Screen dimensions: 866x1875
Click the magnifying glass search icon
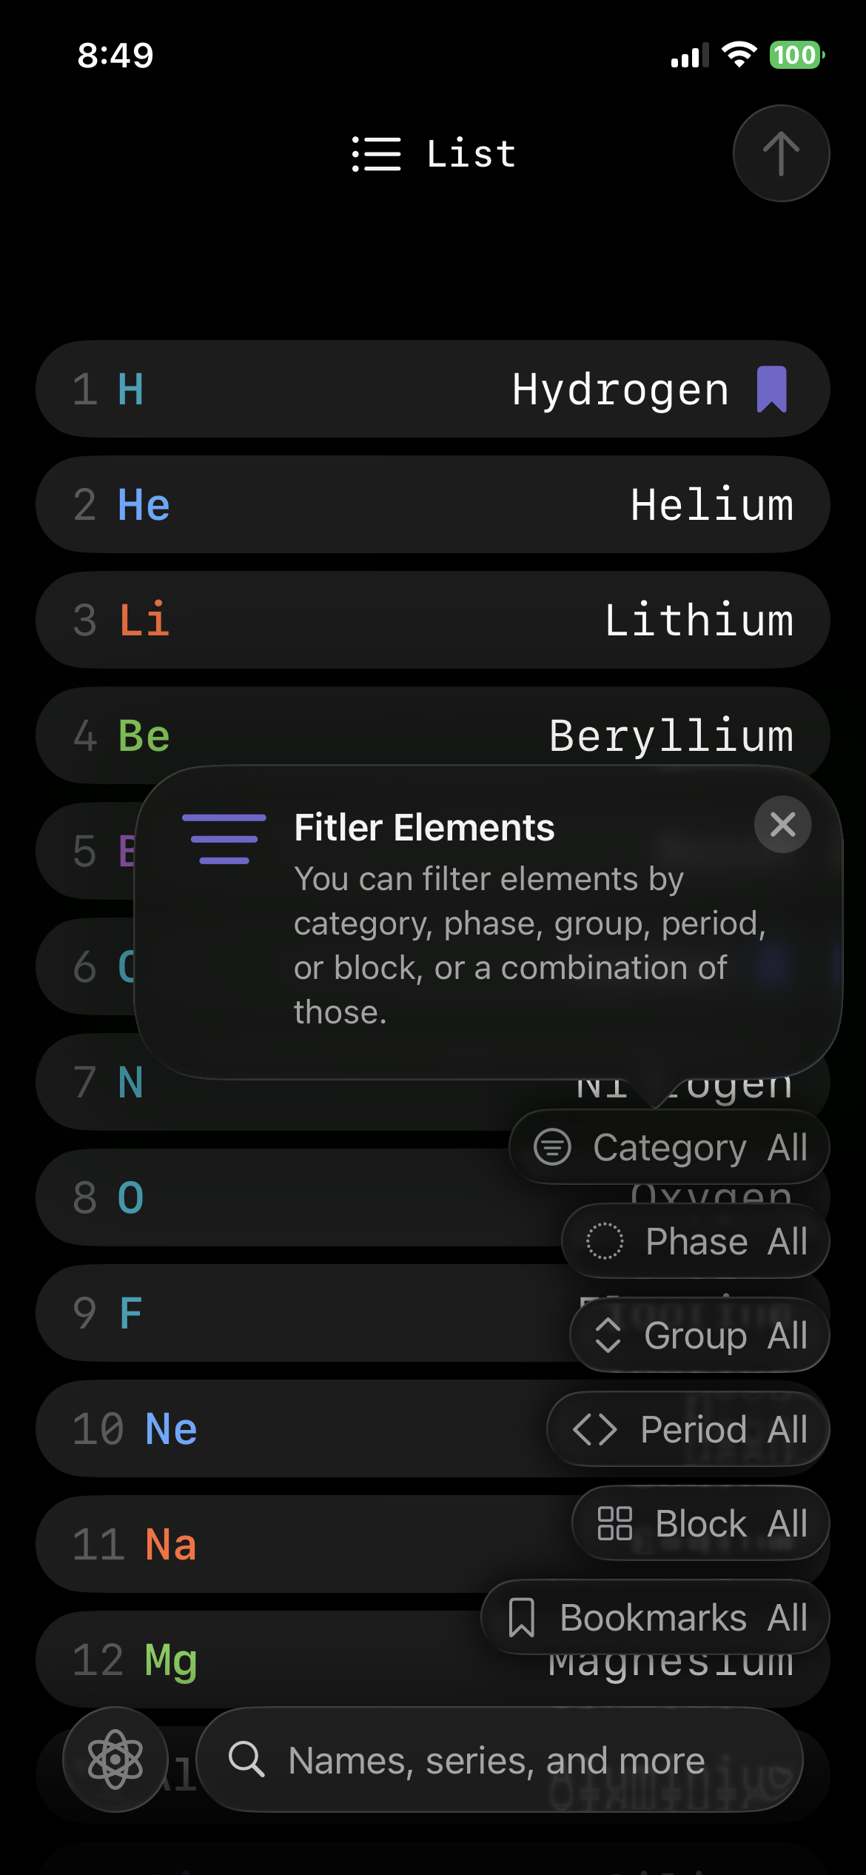point(246,1759)
